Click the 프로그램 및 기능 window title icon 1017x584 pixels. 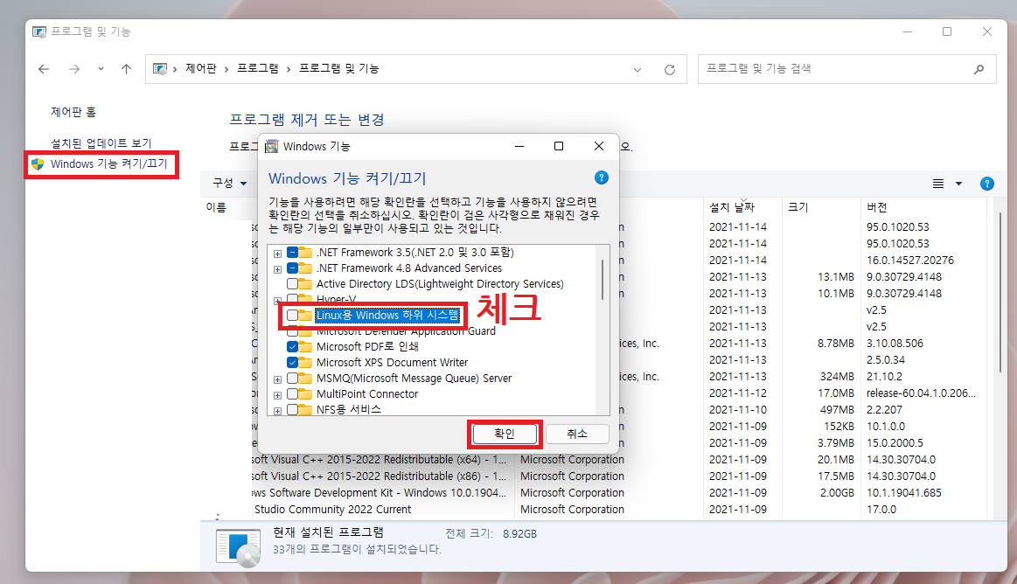[39, 31]
